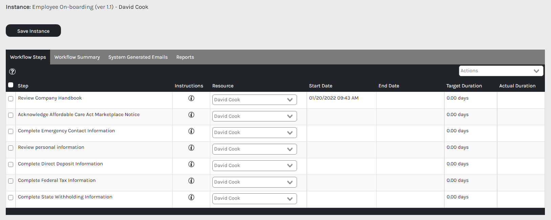
Task: Select the Review personal information step name
Action: (x=51, y=147)
